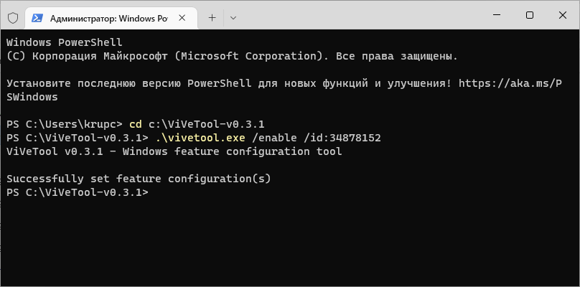Open a new tab with the plus button
Screen dimensions: 580x287
click(x=212, y=18)
